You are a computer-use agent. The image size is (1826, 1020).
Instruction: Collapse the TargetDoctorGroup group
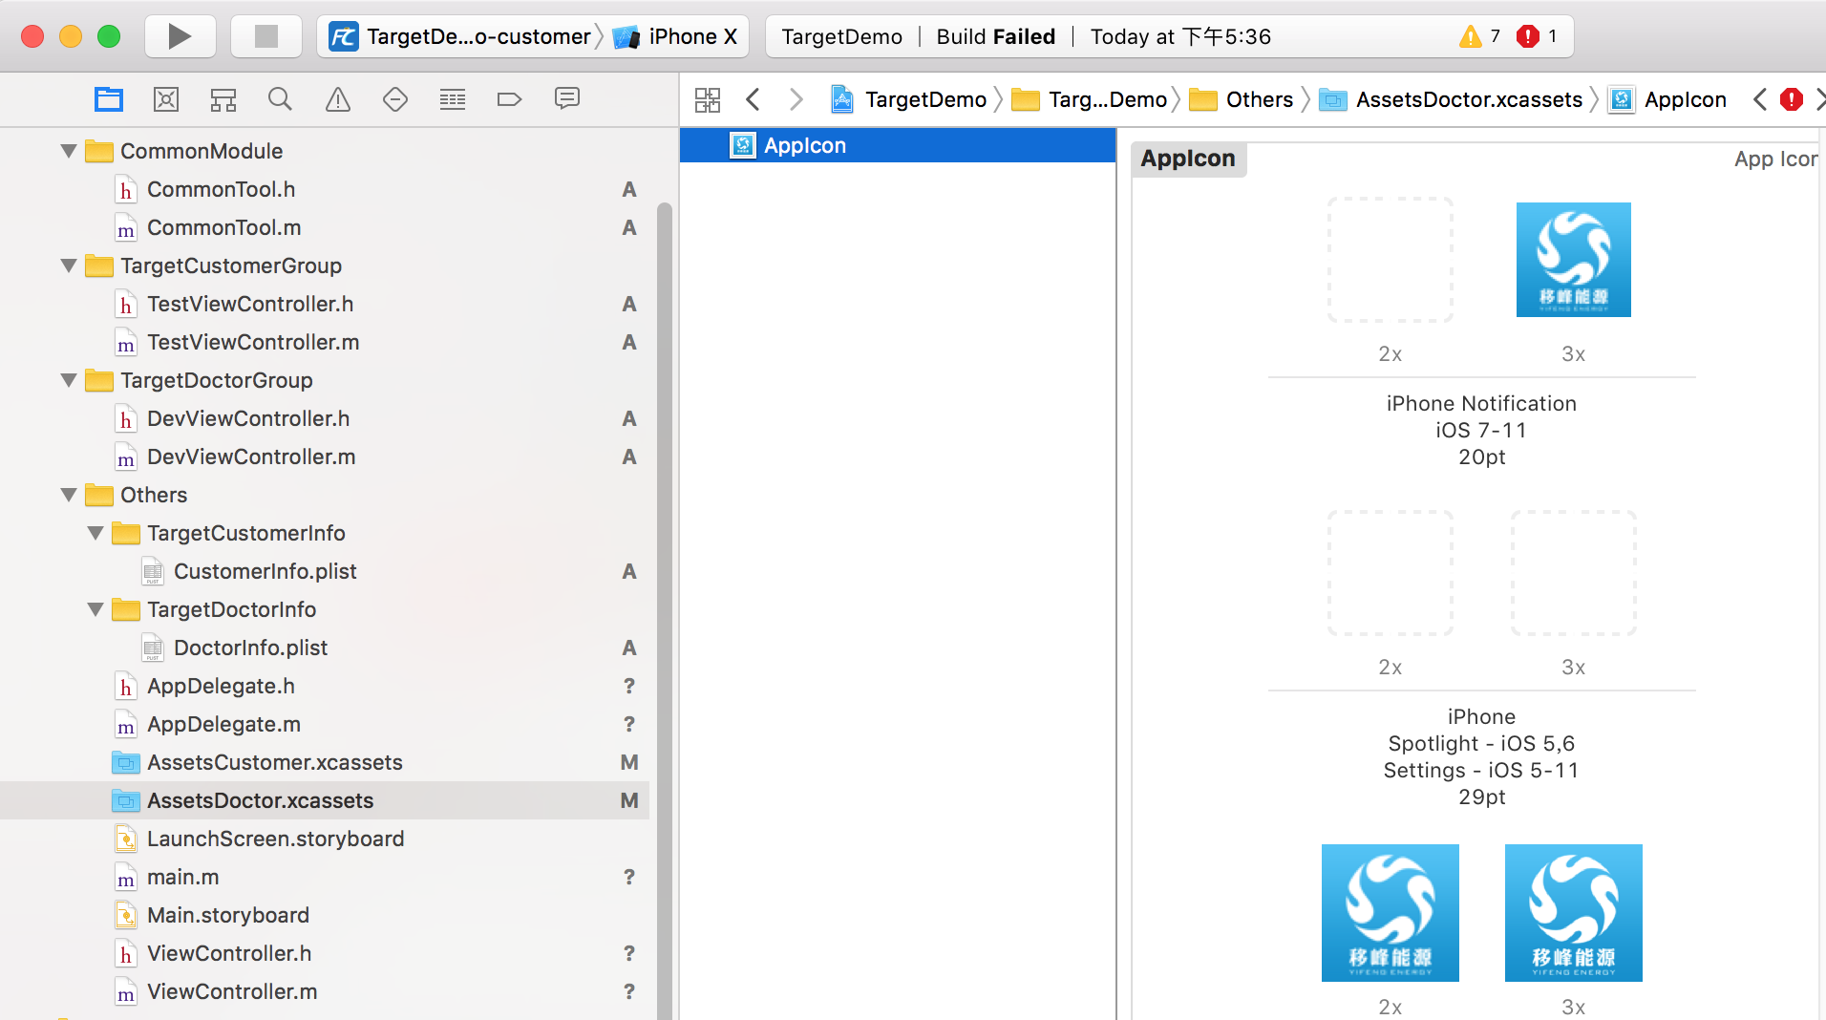point(69,380)
